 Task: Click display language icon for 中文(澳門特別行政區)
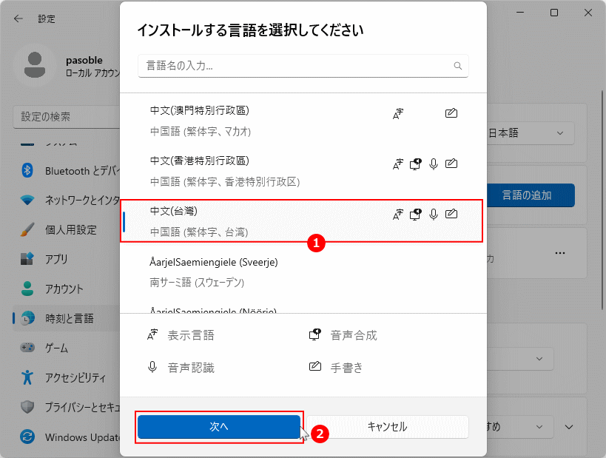click(398, 114)
